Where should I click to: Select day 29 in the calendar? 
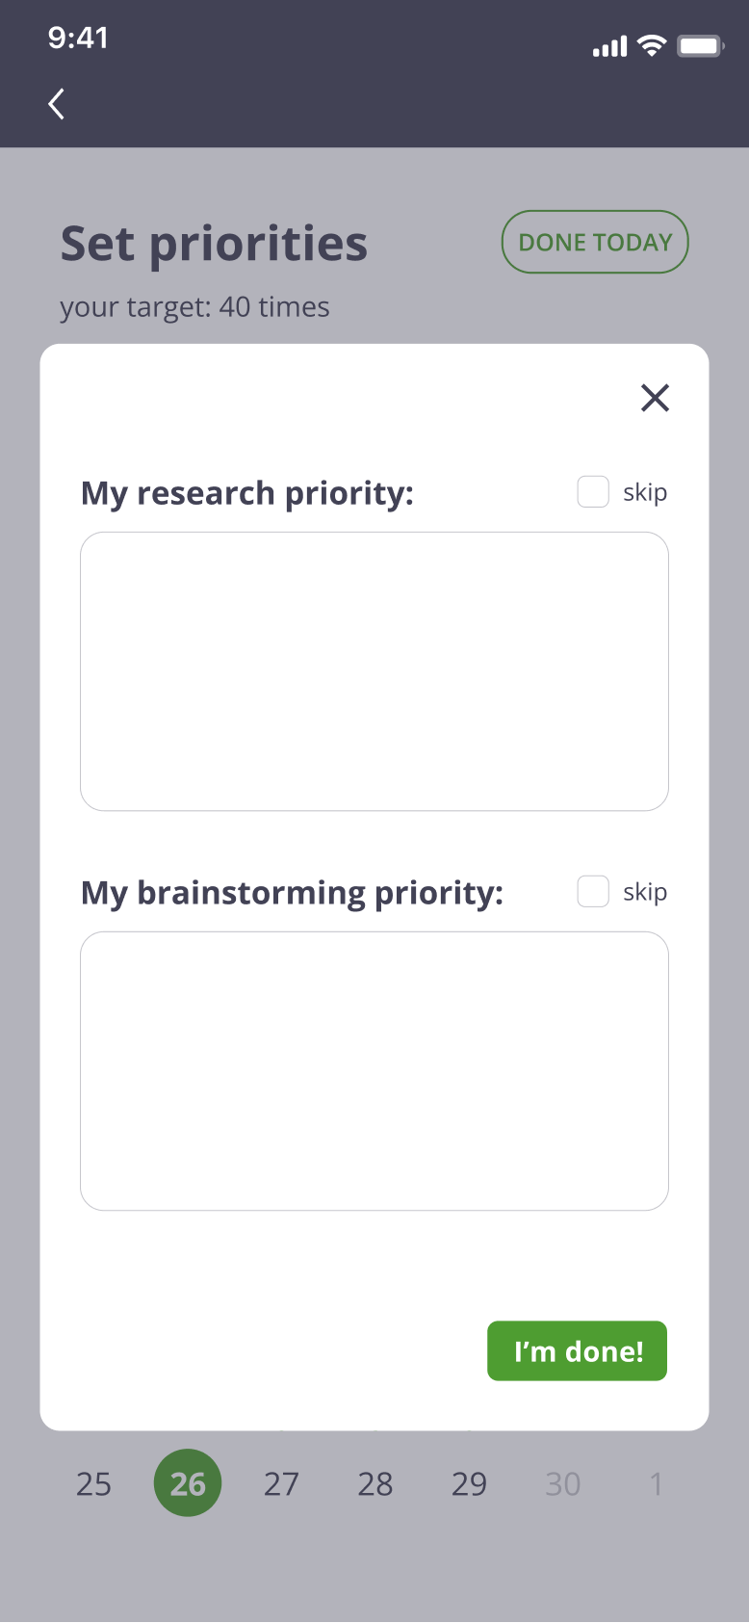pos(469,1484)
